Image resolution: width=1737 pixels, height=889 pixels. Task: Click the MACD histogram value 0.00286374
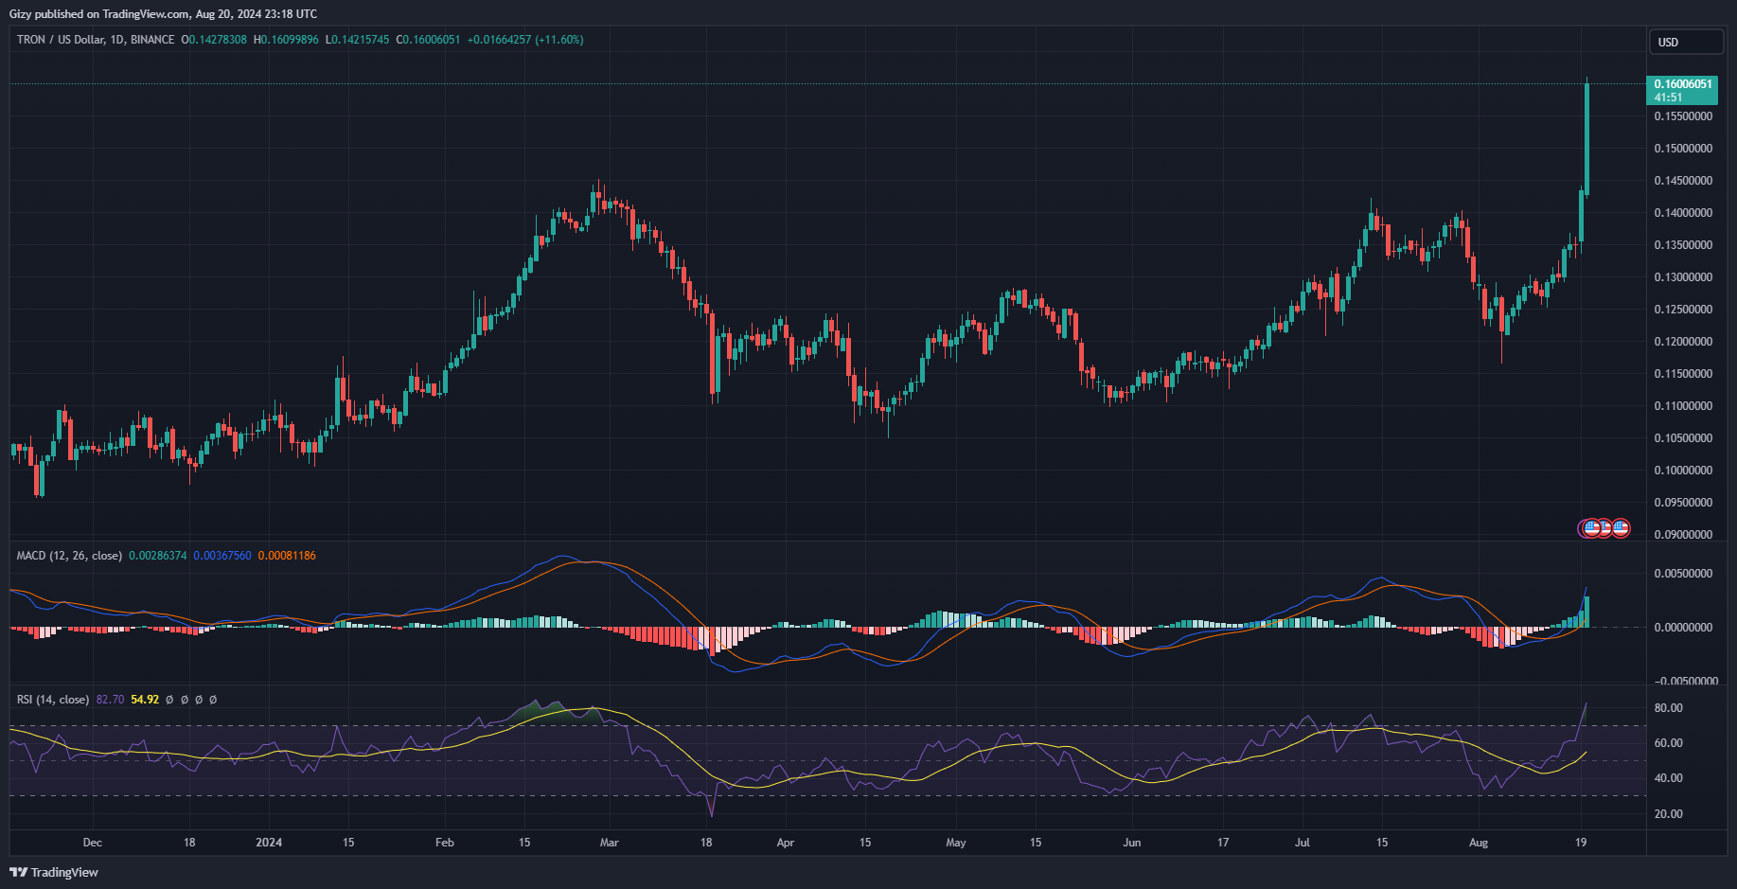coord(158,556)
